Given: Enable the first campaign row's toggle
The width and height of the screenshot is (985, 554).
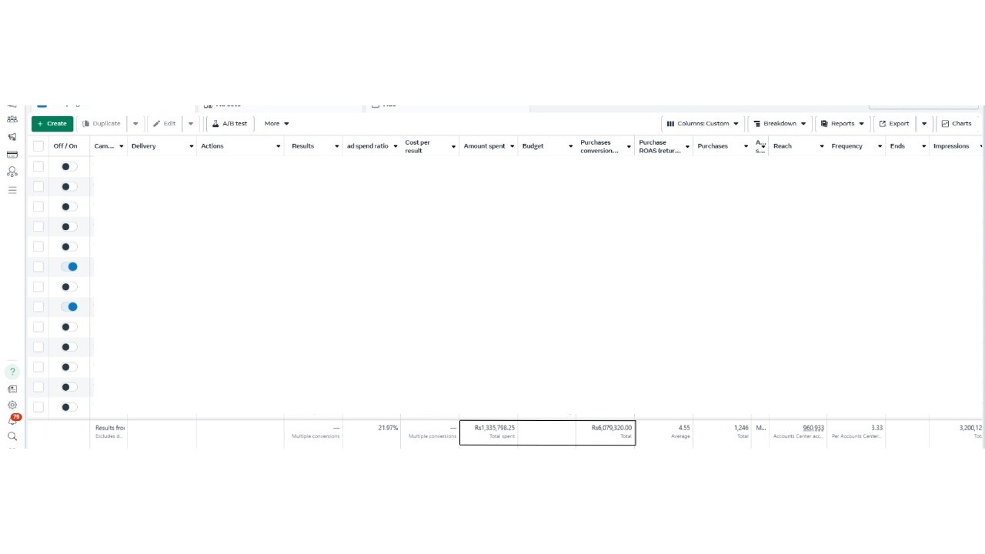Looking at the screenshot, I should point(69,167).
